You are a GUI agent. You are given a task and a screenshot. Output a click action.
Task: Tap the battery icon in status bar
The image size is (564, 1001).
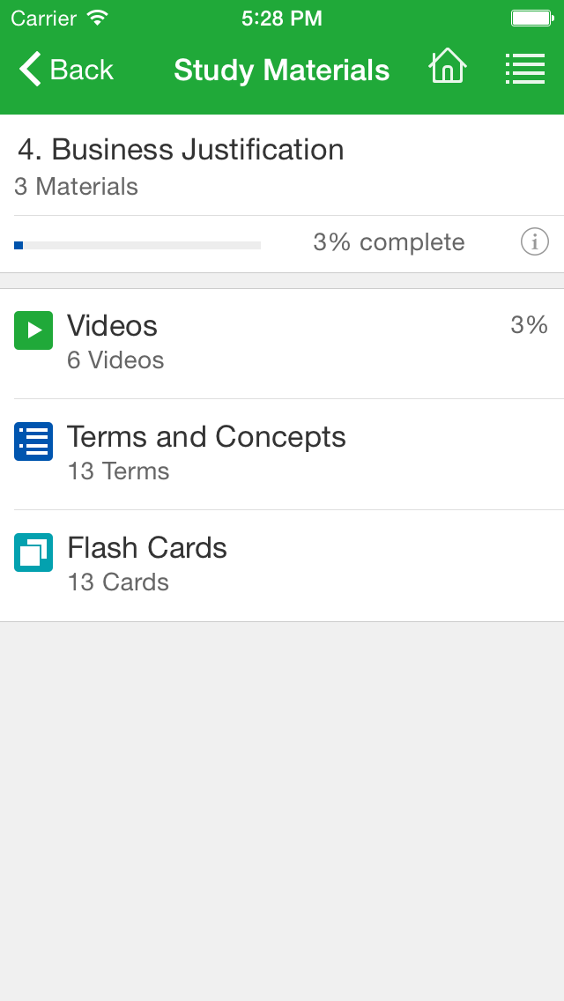pyautogui.click(x=531, y=19)
